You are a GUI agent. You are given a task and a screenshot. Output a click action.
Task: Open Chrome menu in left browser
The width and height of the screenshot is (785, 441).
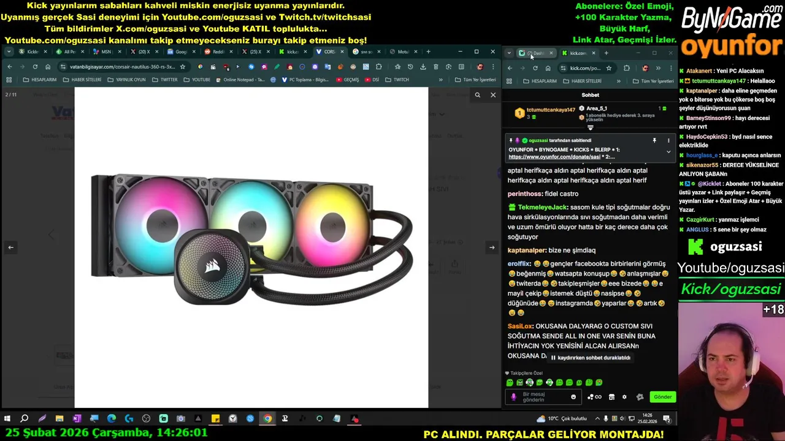coord(494,67)
